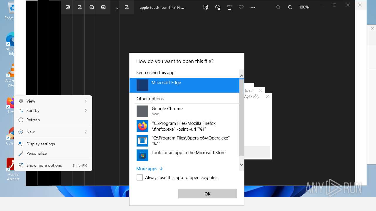Image resolution: width=376 pixels, height=211 pixels.
Task: Select the Microsoft Edge desktop shortcut
Action: coord(10,44)
